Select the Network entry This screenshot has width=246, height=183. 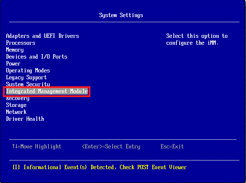pos(16,112)
